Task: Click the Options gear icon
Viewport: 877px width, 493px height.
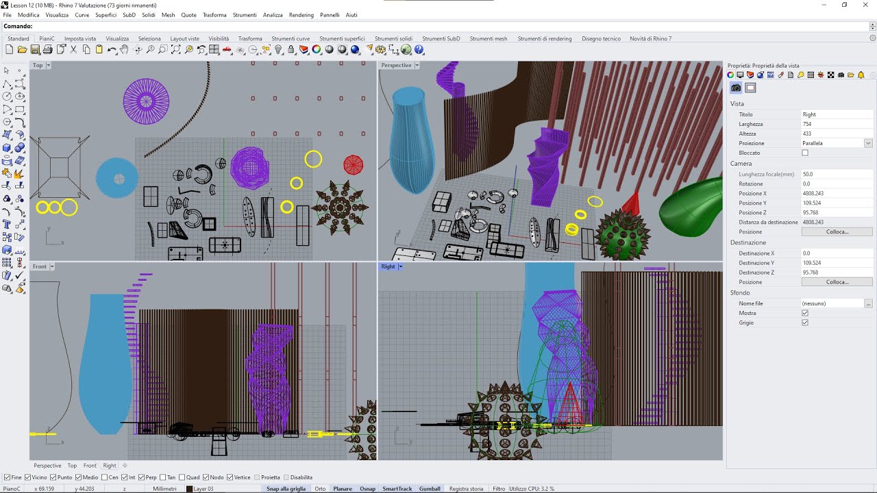Action: click(x=380, y=49)
